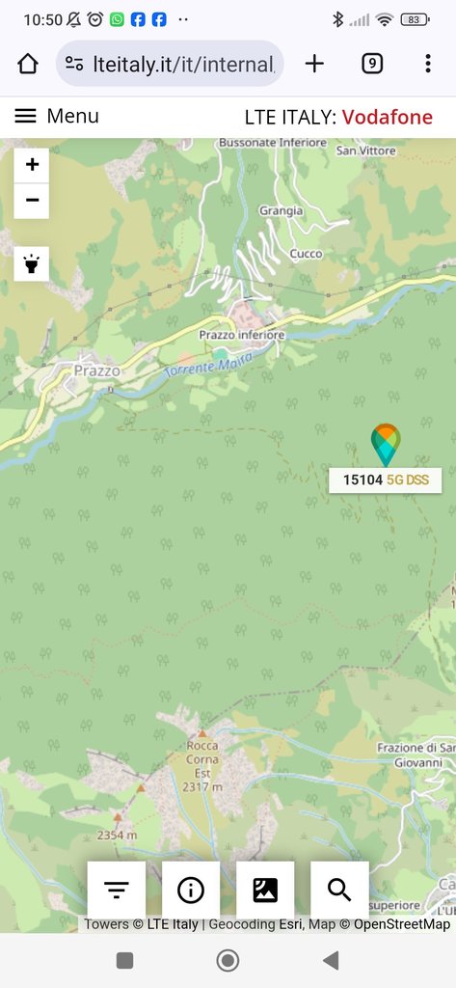The width and height of the screenshot is (456, 988).
Task: Switch the map imagery layer icon
Action: tap(265, 891)
